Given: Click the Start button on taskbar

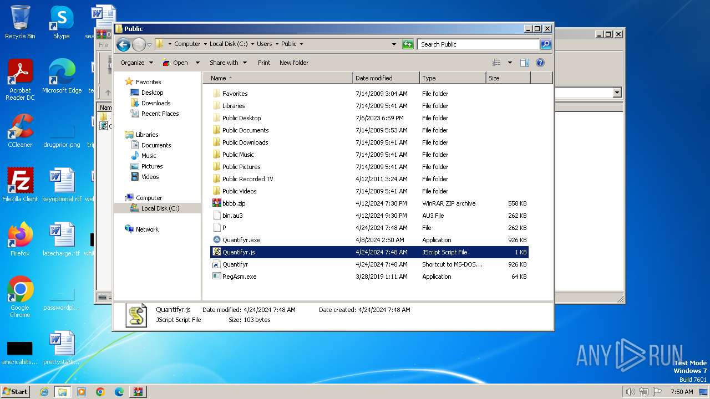Looking at the screenshot, I should coord(16,392).
